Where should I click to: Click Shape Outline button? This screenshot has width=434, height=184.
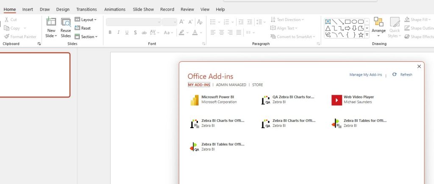point(419,28)
